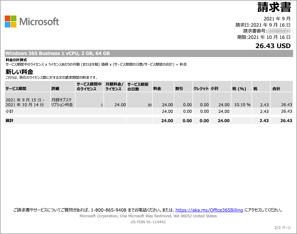Click the Microsoft logo
Image resolution: width=297 pixels, height=234 pixels.
tap(32, 21)
